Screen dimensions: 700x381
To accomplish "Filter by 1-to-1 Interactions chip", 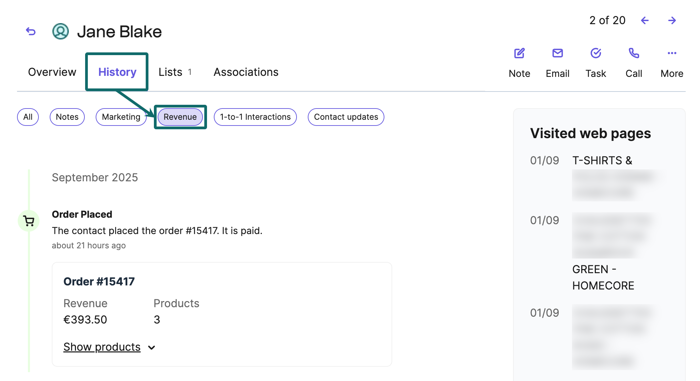I will pos(255,117).
